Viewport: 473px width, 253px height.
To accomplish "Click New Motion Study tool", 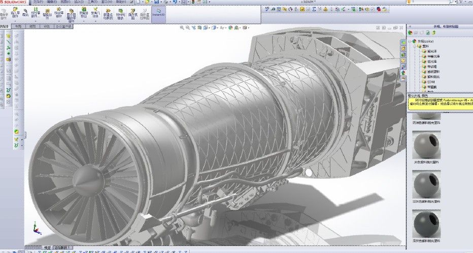I will tap(108, 14).
